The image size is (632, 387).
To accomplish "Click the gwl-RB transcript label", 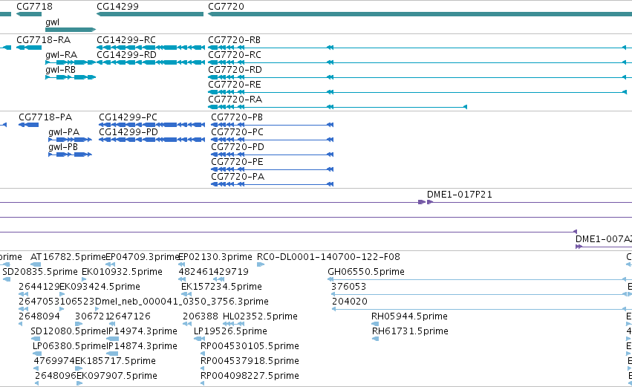I will [60, 70].
